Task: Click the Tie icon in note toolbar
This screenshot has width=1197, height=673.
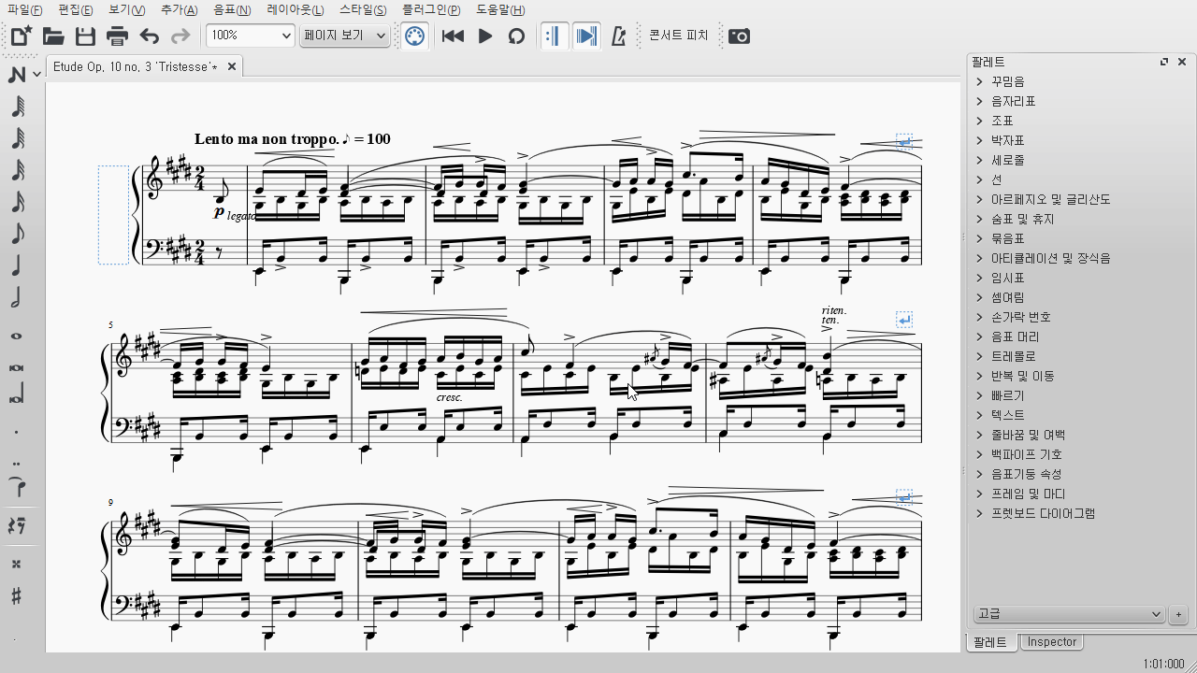Action: pyautogui.click(x=16, y=487)
